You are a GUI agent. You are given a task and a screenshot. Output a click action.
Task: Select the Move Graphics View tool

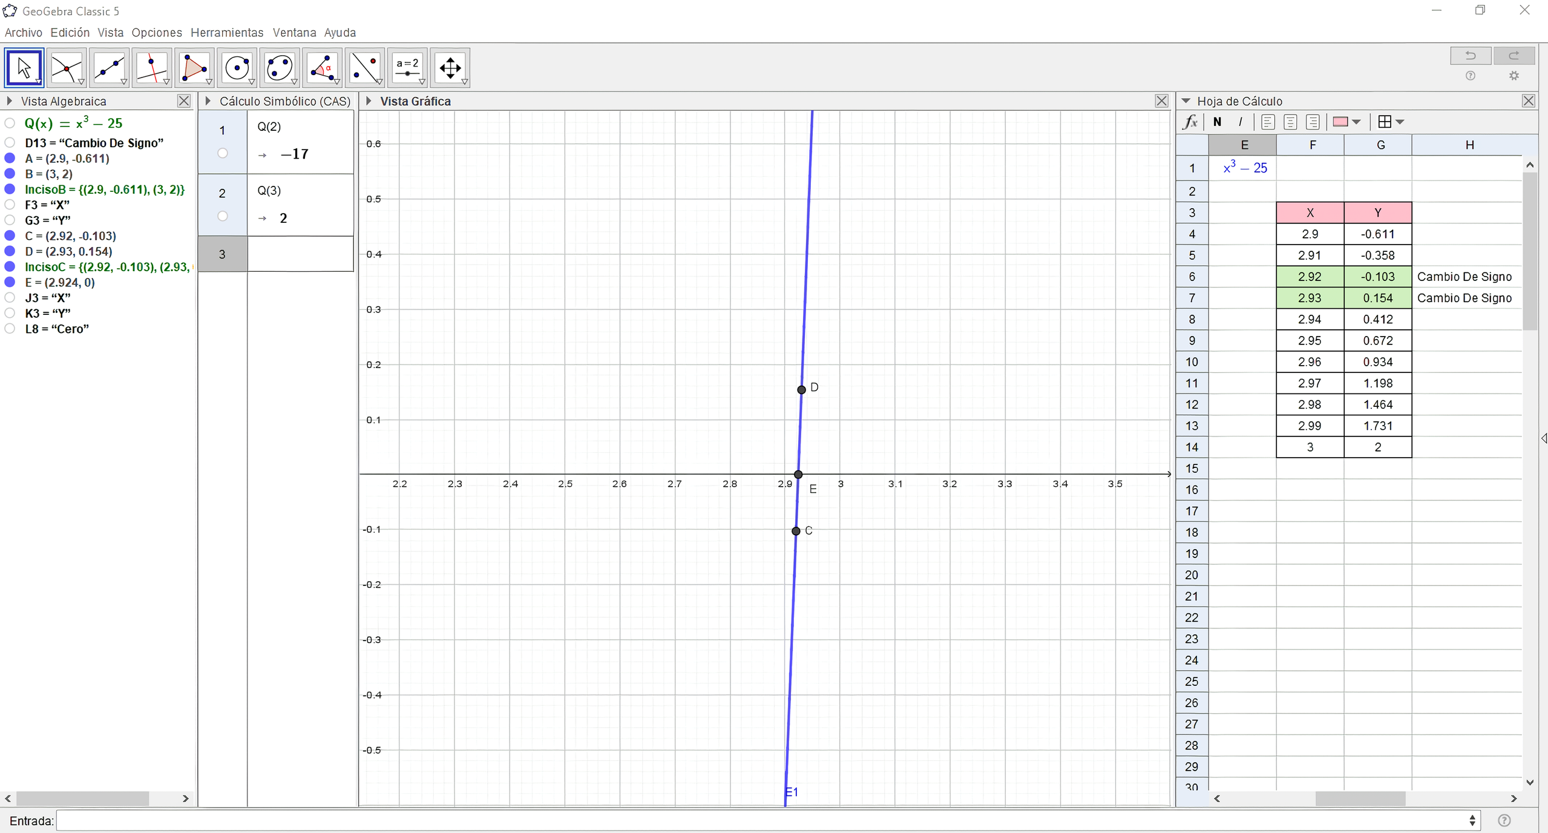point(450,67)
